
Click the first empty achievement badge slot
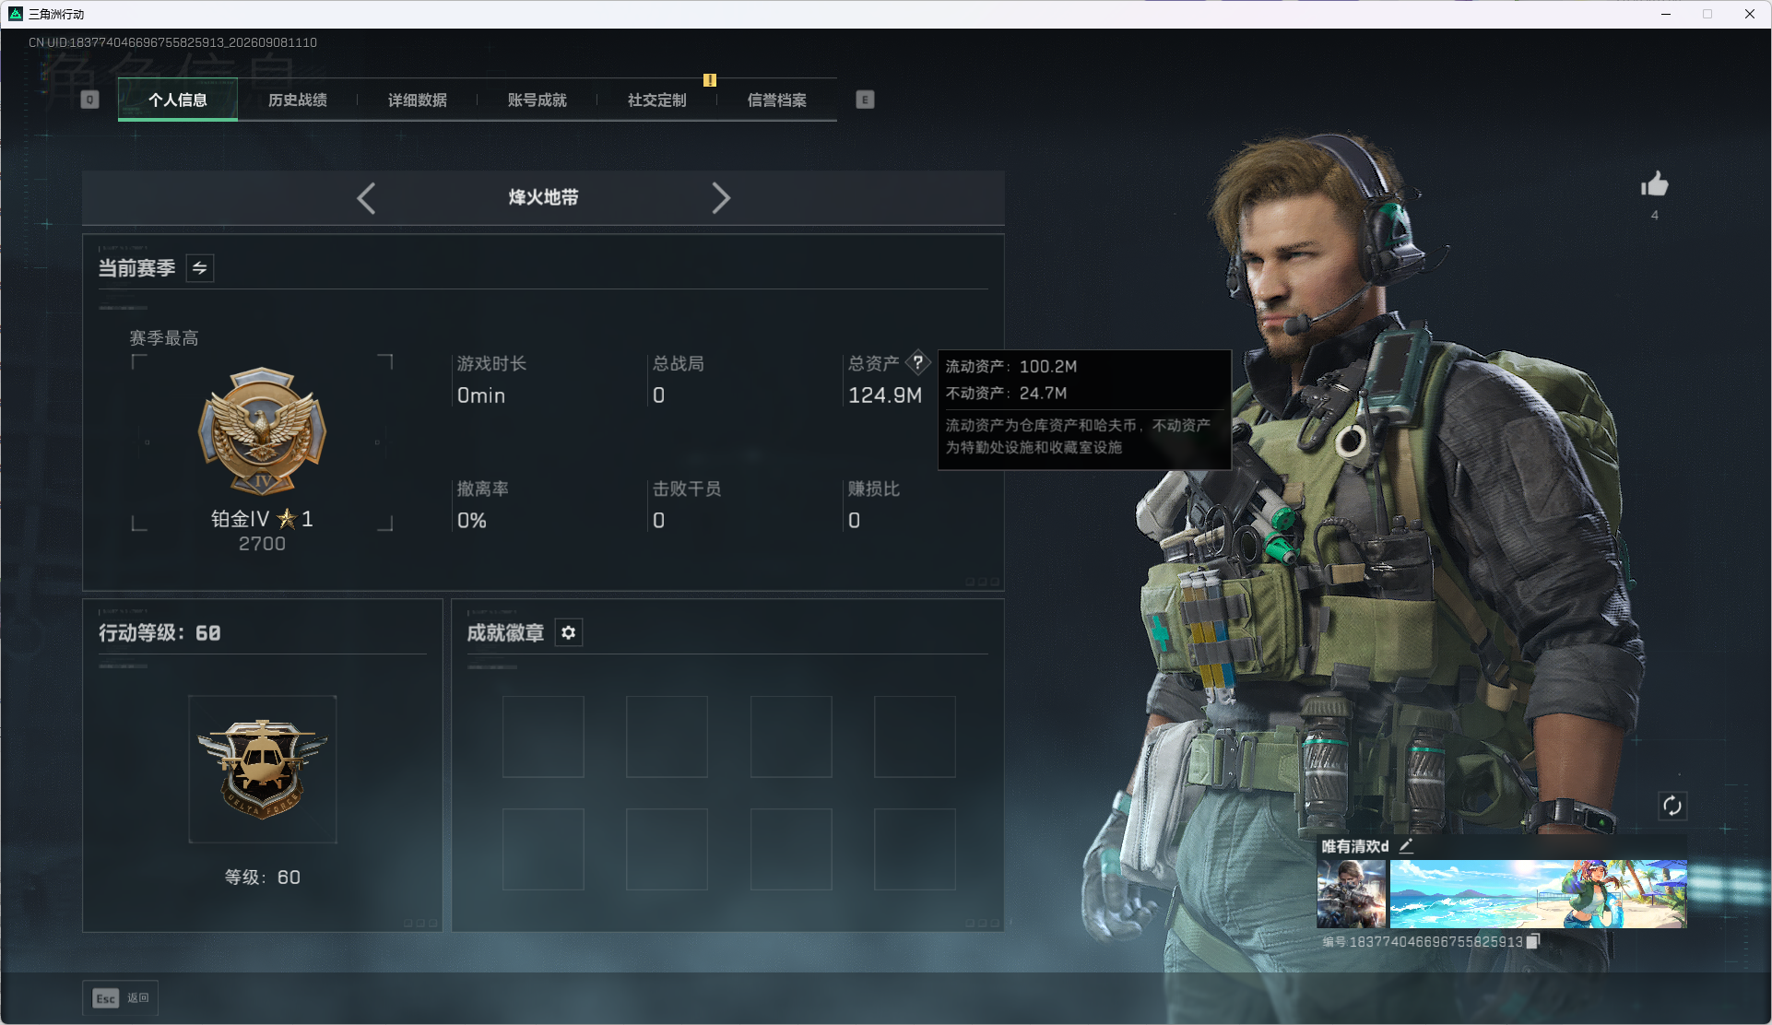pos(543,736)
